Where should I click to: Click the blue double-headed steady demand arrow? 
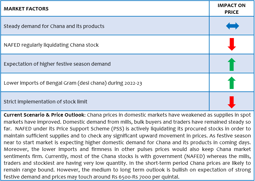(x=232, y=26)
